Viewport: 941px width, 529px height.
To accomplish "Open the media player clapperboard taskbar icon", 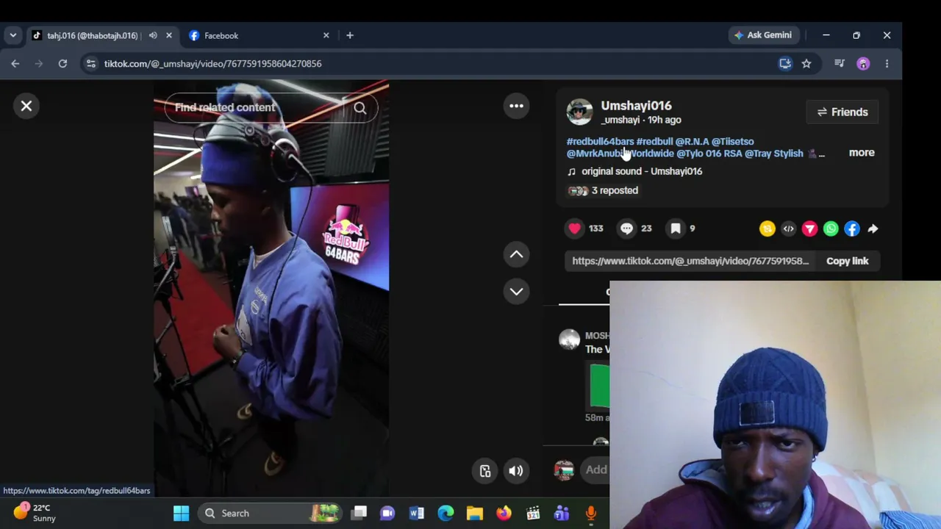I will (x=532, y=514).
